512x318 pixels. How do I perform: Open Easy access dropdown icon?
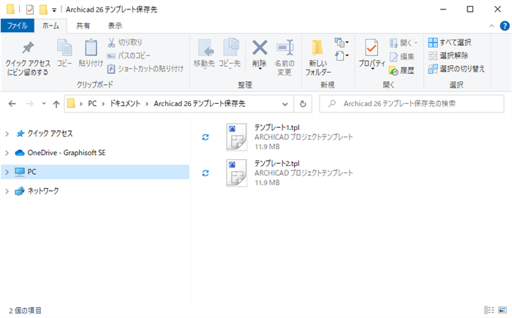[342, 56]
